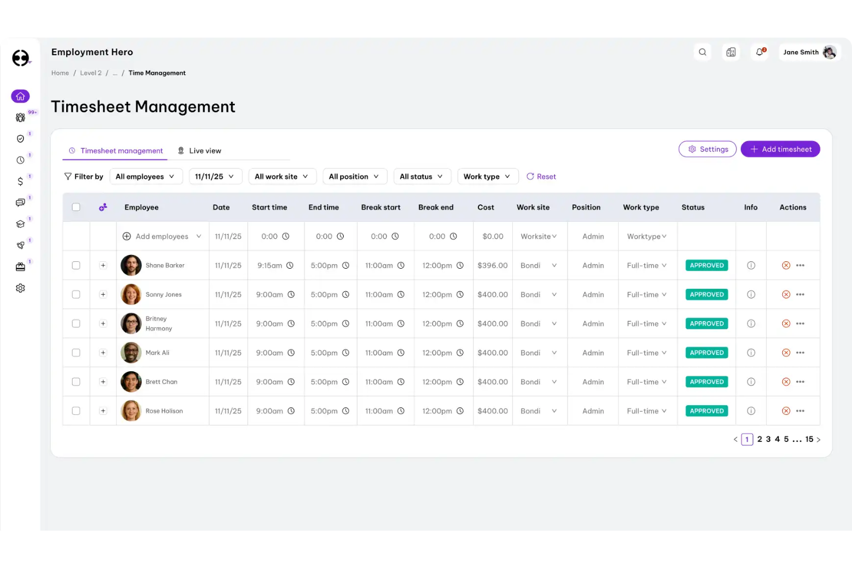Click the search magnifier icon in header

point(702,52)
